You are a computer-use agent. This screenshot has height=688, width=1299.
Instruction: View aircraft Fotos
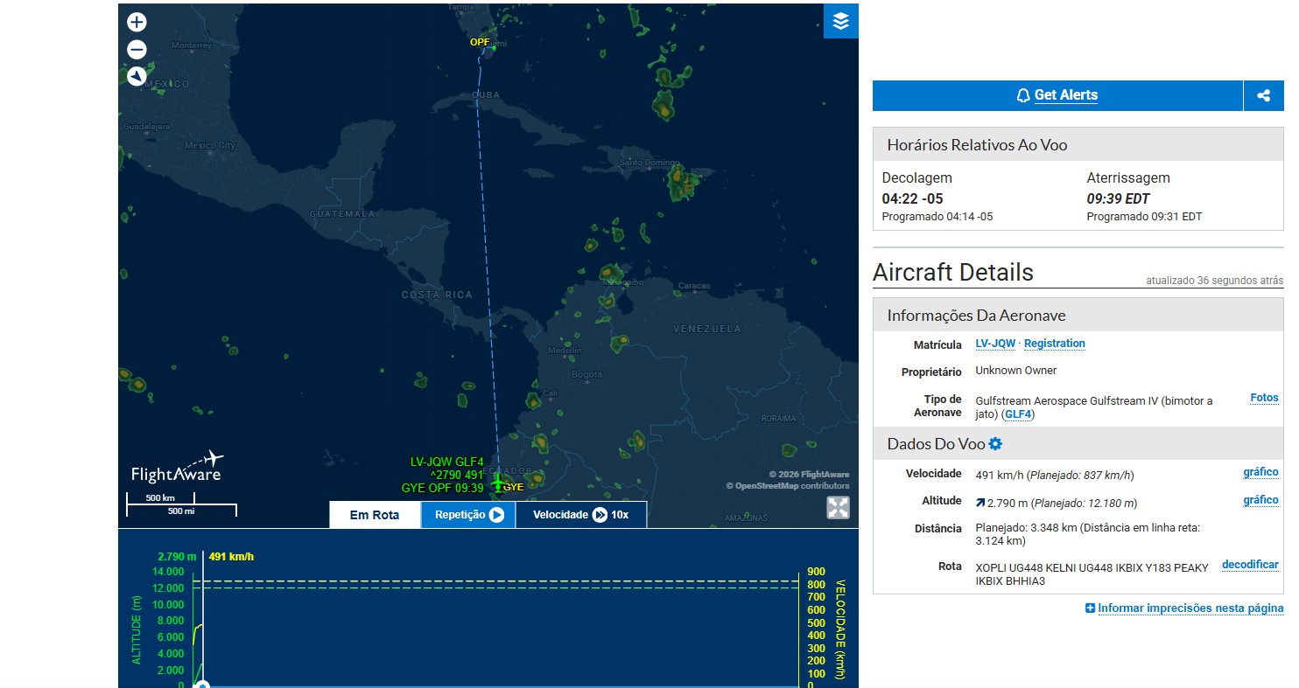[1264, 398]
